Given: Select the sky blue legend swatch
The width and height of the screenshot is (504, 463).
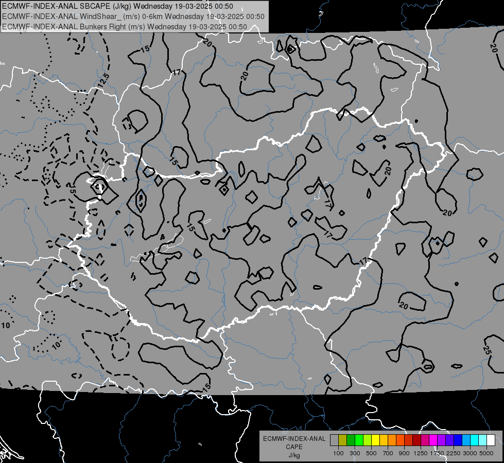Looking at the screenshot, I should point(466,440).
